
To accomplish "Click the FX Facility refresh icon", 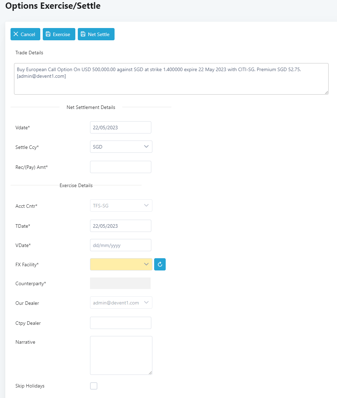I will click(x=160, y=265).
